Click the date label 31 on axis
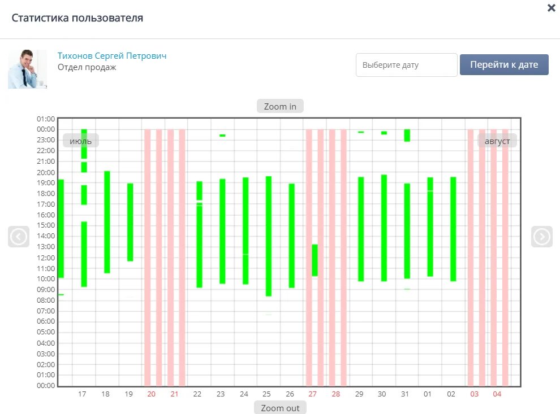This screenshot has width=560, height=414. tap(404, 394)
